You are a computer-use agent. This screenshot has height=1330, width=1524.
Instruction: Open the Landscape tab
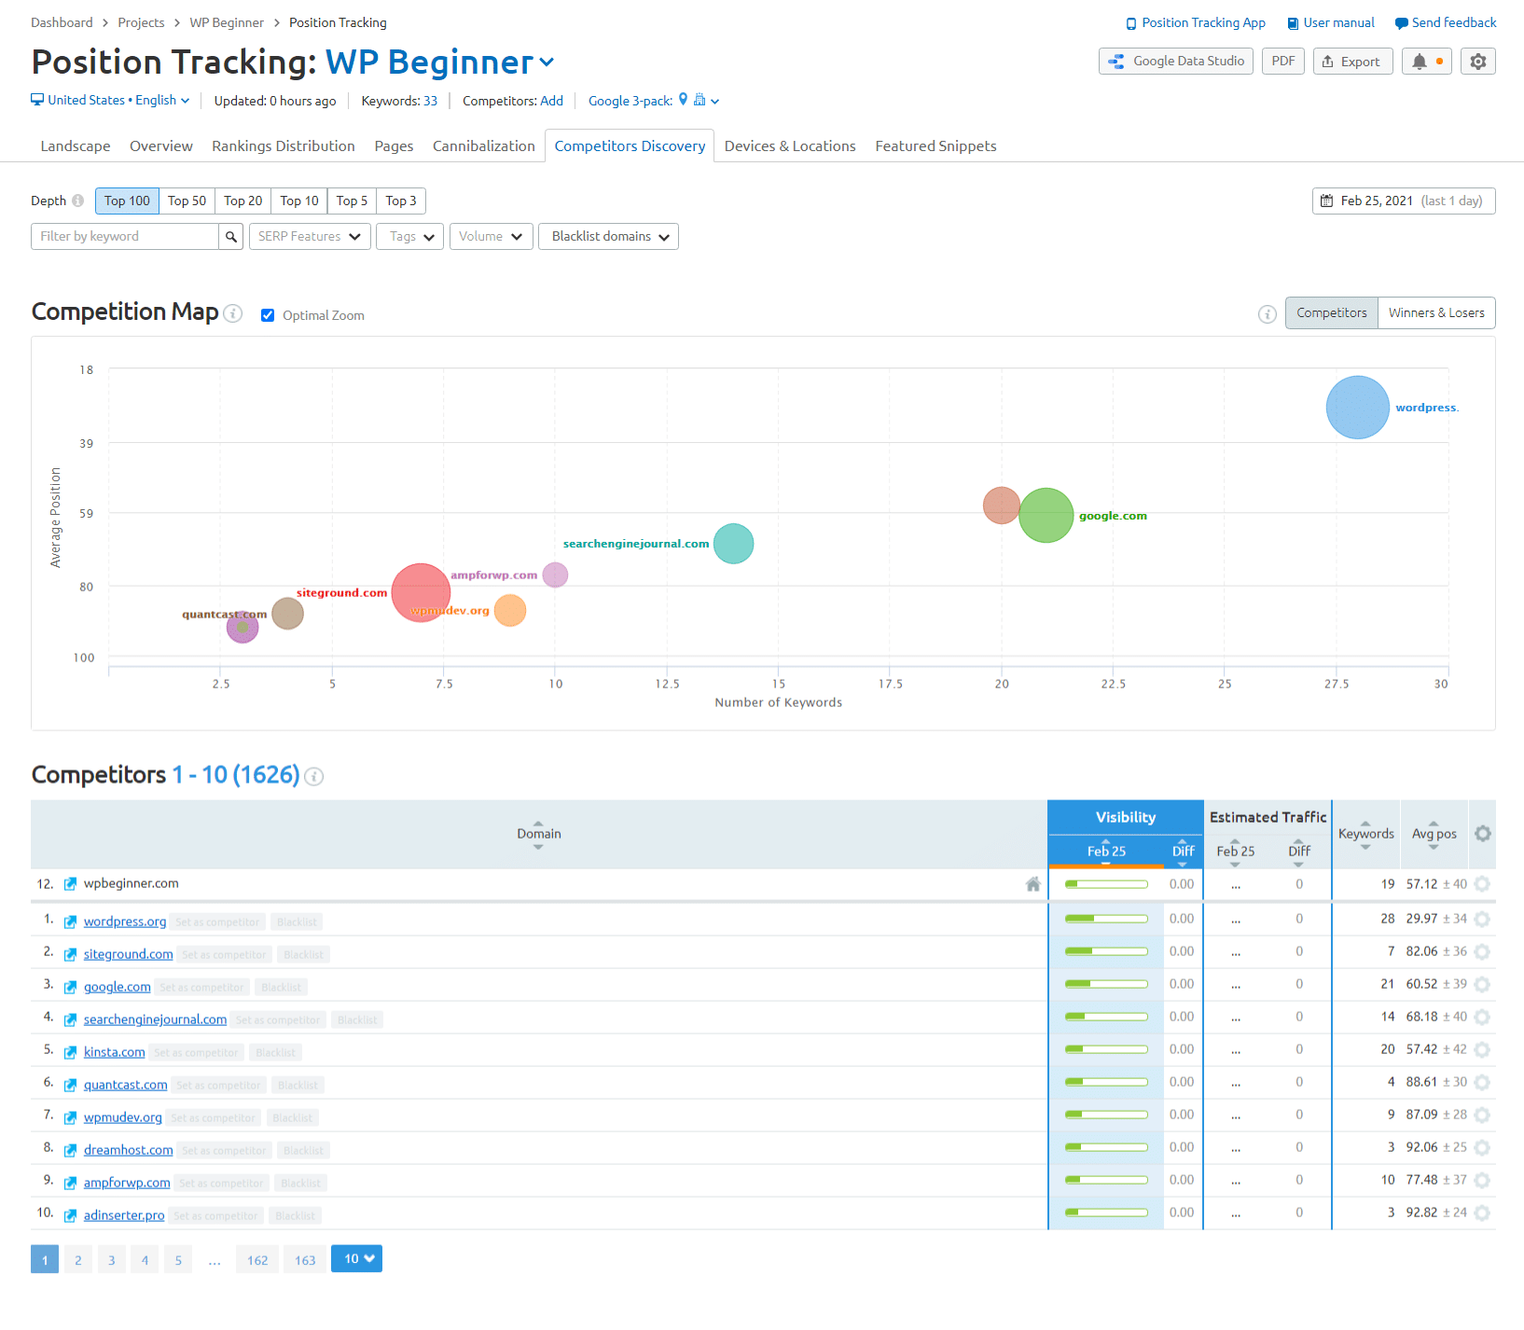[76, 146]
